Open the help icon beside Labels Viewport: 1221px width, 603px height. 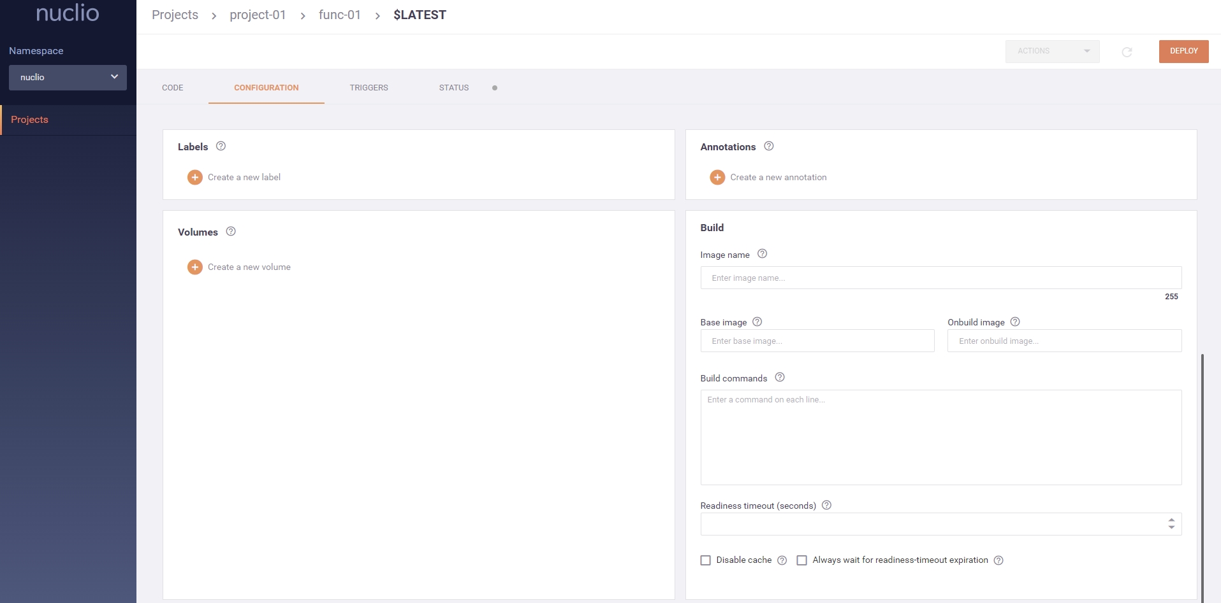pyautogui.click(x=221, y=146)
